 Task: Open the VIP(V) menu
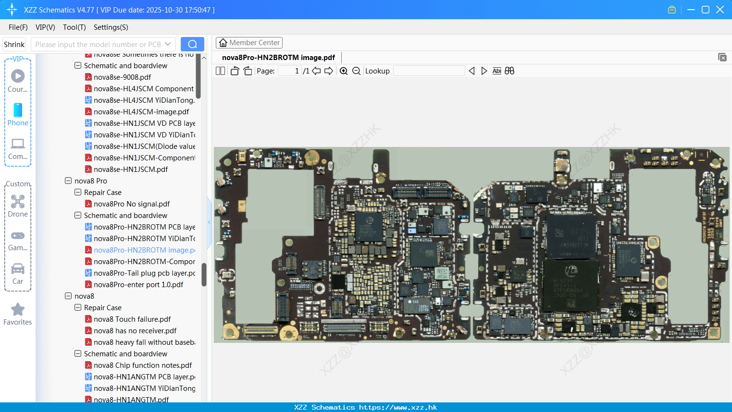[45, 27]
